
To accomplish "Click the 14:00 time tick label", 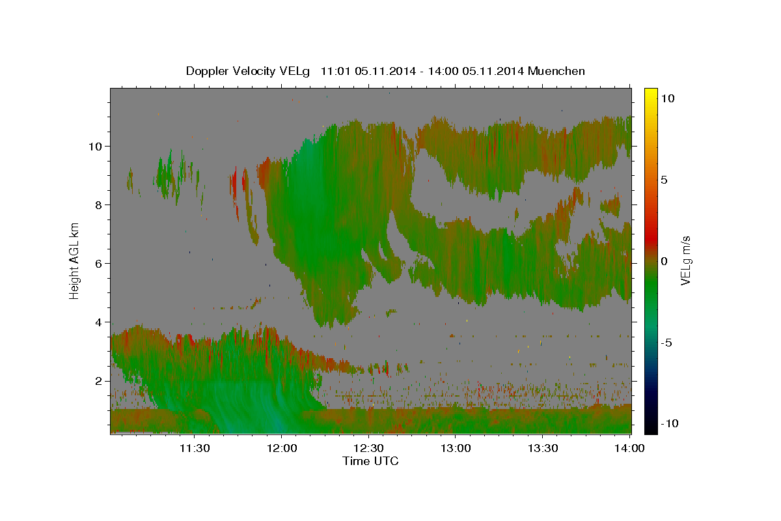I will coord(629,448).
